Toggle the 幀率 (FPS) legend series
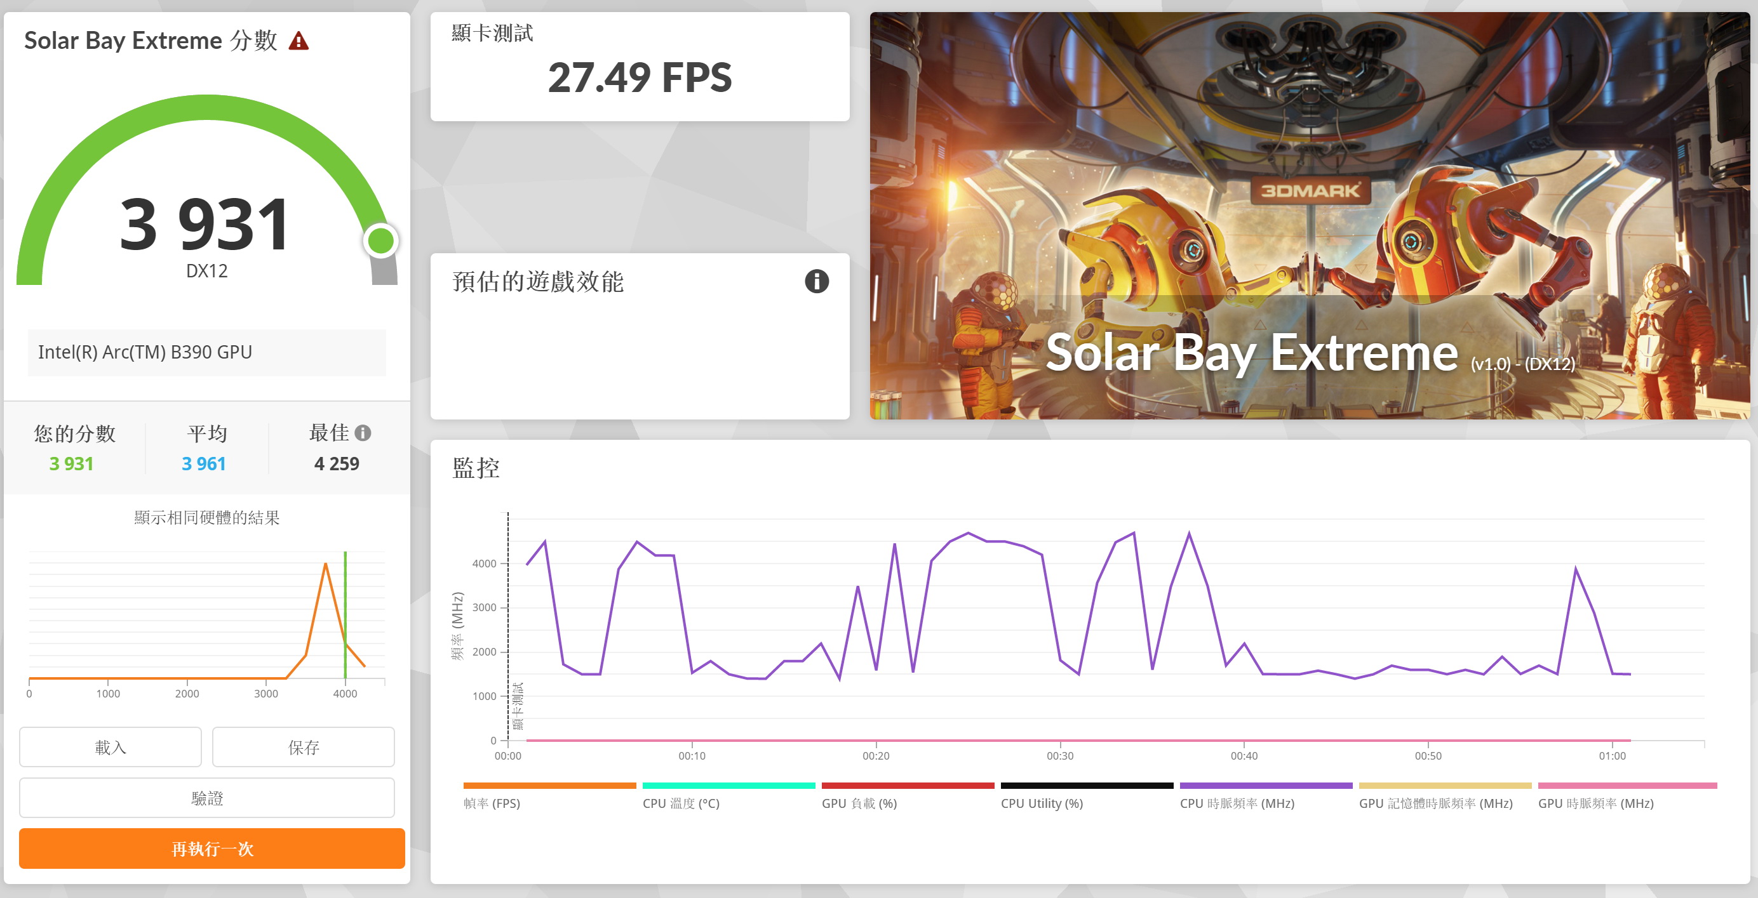 pos(492,803)
